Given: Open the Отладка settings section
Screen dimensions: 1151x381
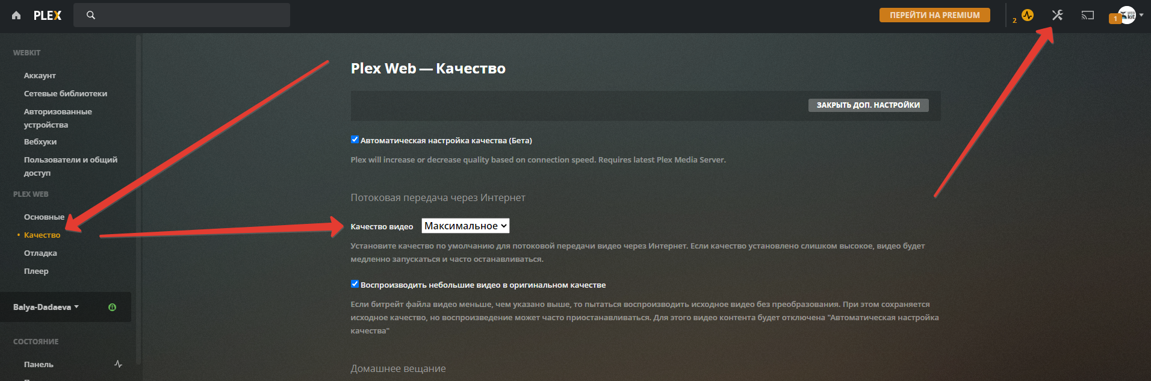Looking at the screenshot, I should pyautogui.click(x=40, y=253).
